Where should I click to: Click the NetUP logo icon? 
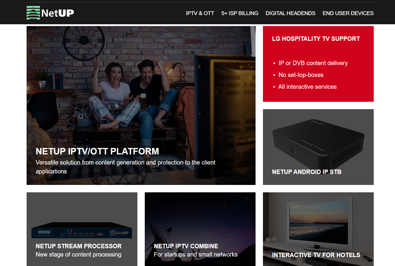point(33,13)
